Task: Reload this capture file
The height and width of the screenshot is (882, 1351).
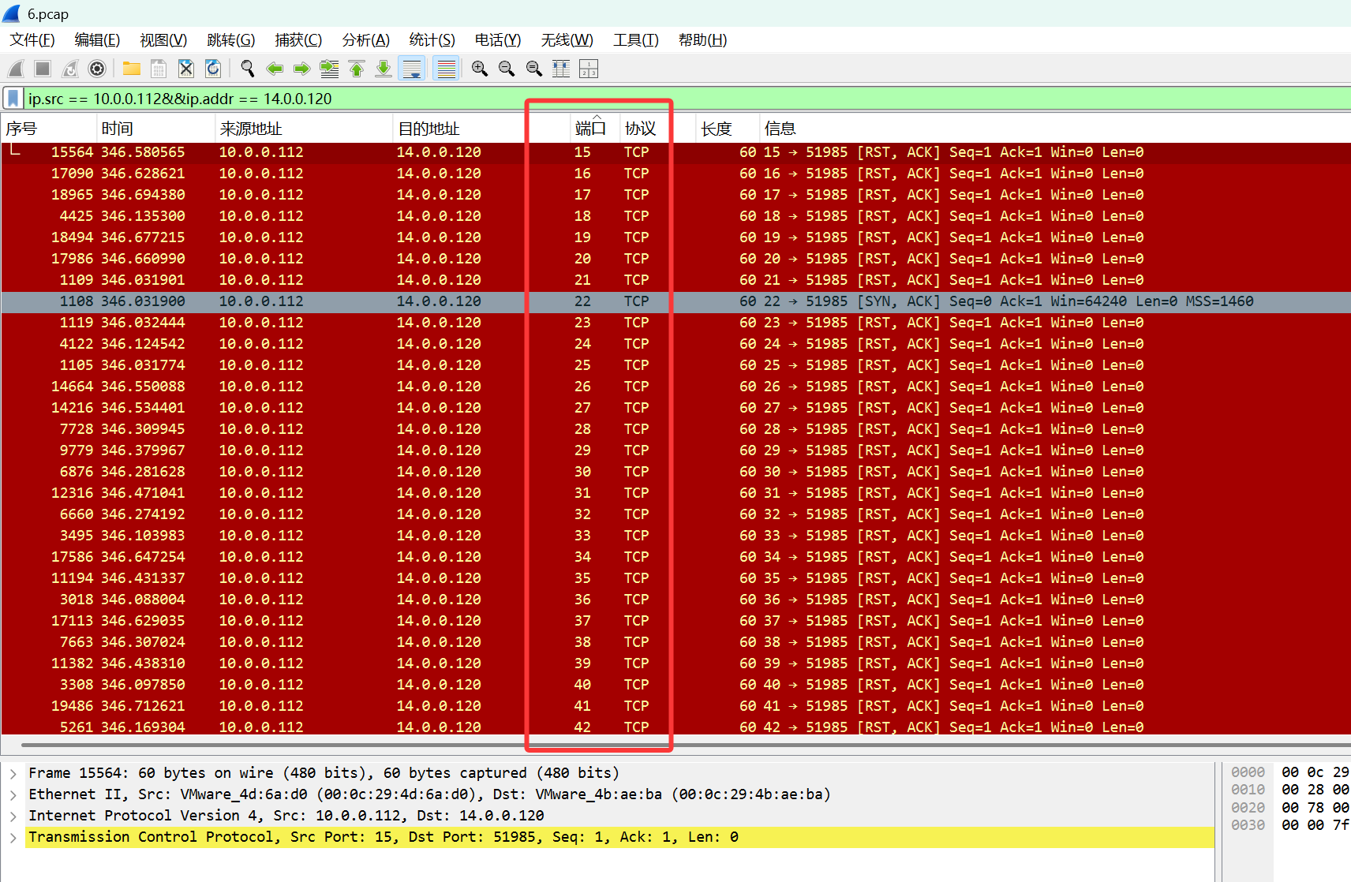Action: [x=213, y=69]
